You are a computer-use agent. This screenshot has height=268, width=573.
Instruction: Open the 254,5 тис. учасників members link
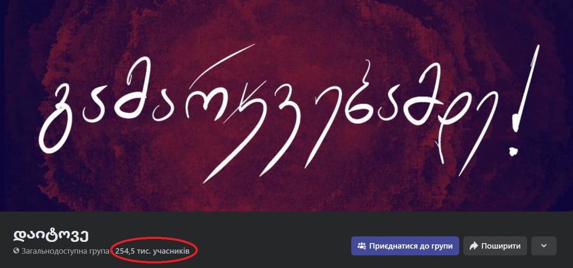click(153, 251)
